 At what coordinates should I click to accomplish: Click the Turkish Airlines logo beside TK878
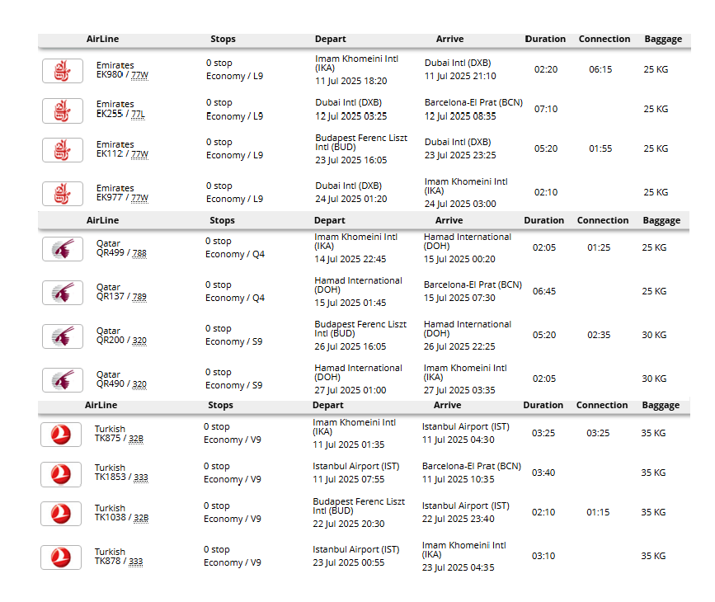60,557
